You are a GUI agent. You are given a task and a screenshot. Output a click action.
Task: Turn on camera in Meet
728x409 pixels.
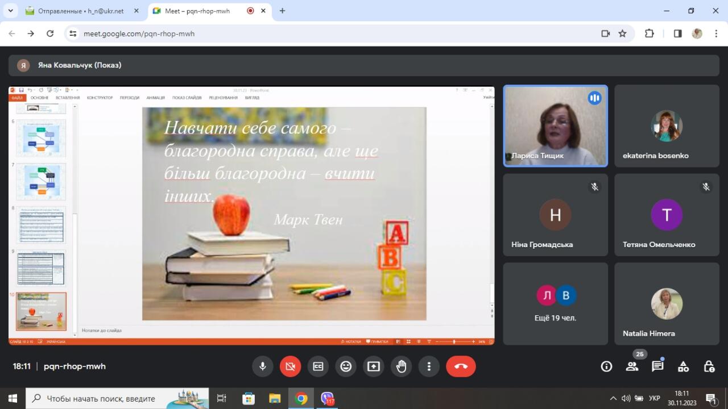coord(290,366)
